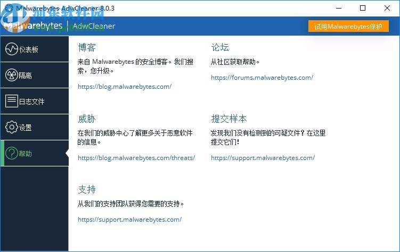Image resolution: width=400 pixels, height=252 pixels.
Task: Open the 仪表板 sidebar tab
Action: pos(35,49)
